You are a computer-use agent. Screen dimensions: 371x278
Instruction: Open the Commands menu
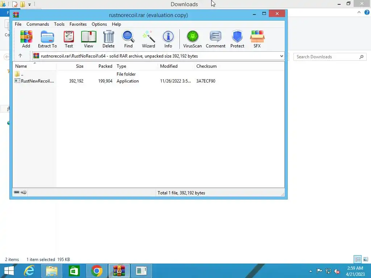tap(38, 24)
